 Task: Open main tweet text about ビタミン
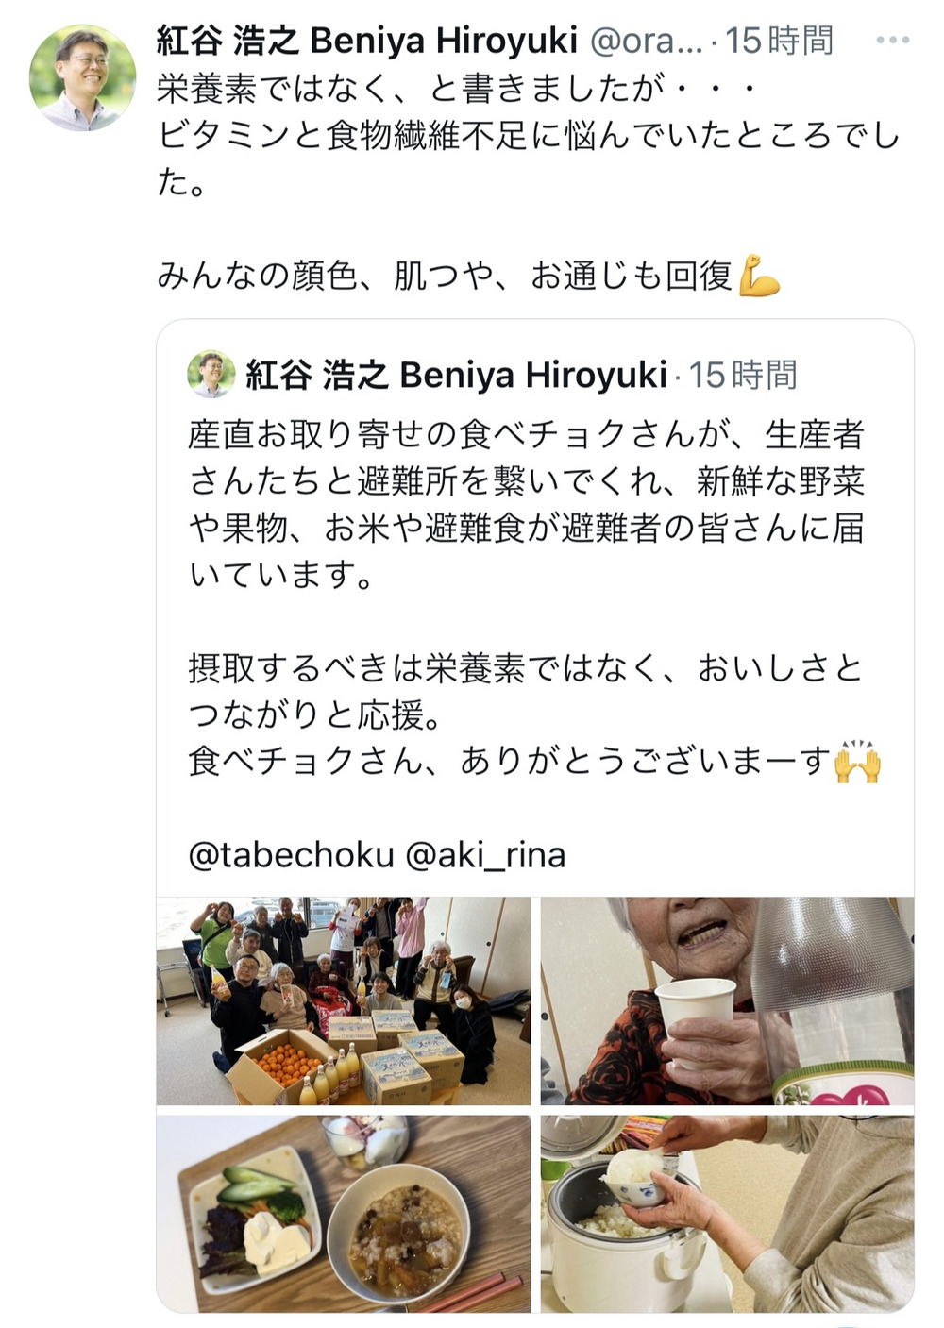(529, 136)
